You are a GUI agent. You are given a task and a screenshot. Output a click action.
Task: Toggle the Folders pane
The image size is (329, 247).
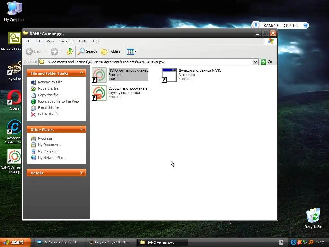click(111, 51)
